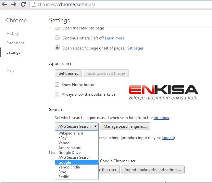Collapse the AVG Secure Search dropdown
Screen dimensions: 212x183
(77, 126)
